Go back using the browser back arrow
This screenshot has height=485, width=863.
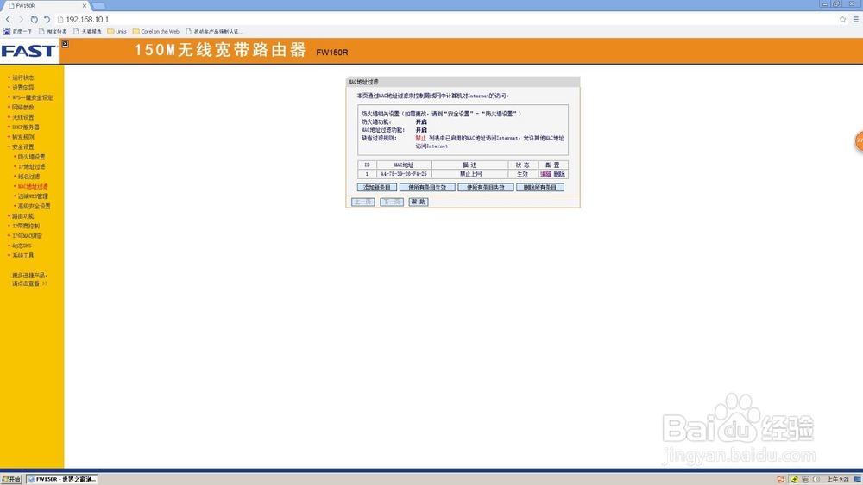click(x=8, y=19)
